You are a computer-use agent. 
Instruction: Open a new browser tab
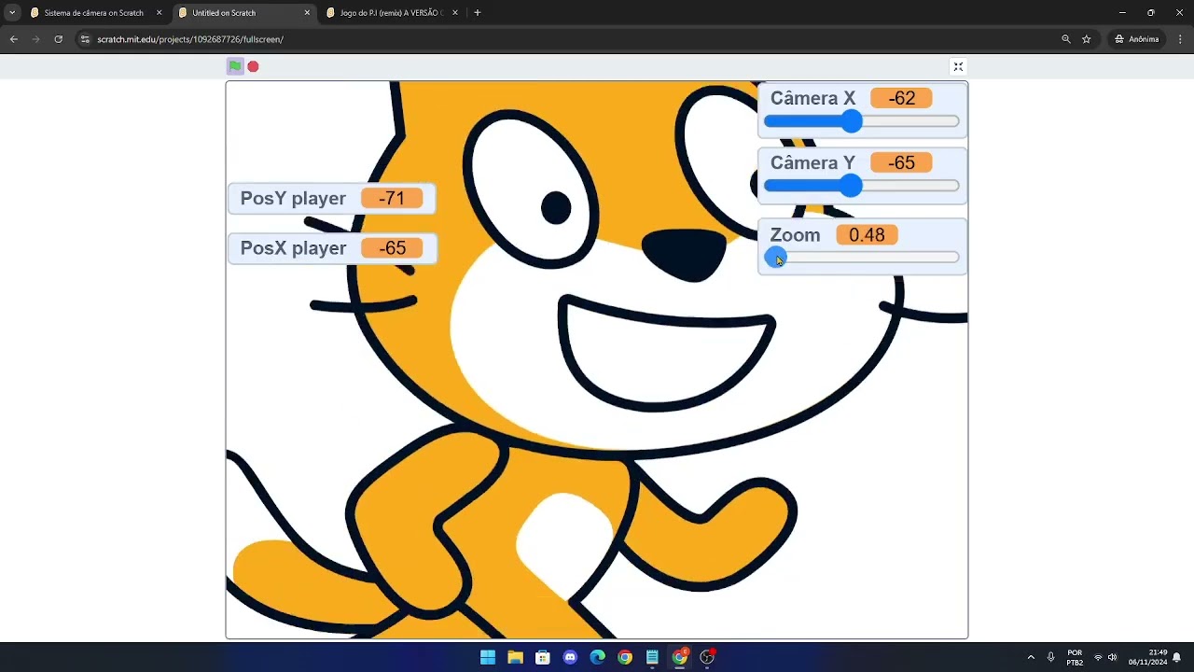pos(478,13)
